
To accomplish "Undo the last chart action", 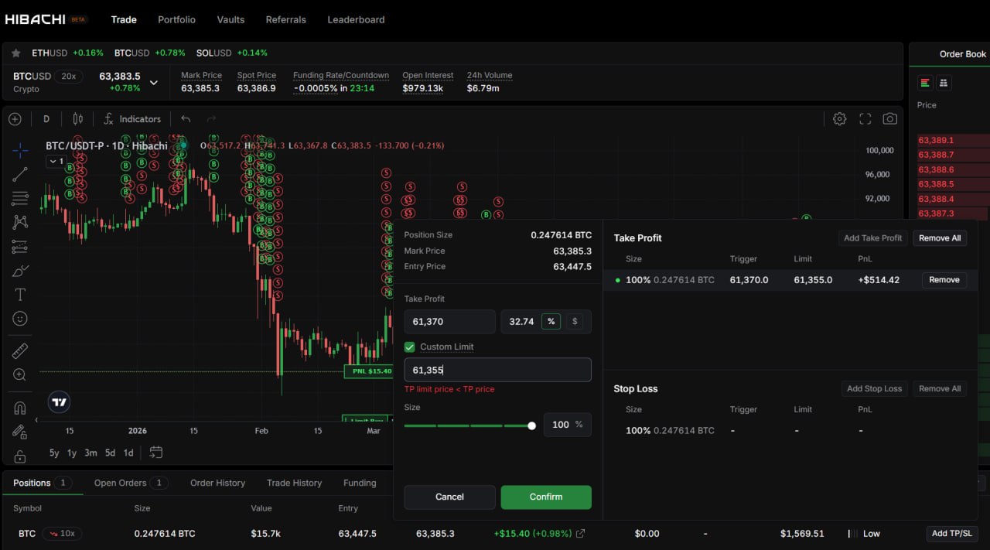I will point(186,119).
